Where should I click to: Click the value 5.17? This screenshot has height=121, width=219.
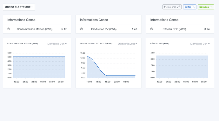(64, 29)
